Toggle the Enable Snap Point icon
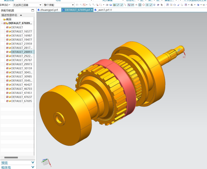Image resolution: width=207 pixels, height=169 pixels. point(114,5)
